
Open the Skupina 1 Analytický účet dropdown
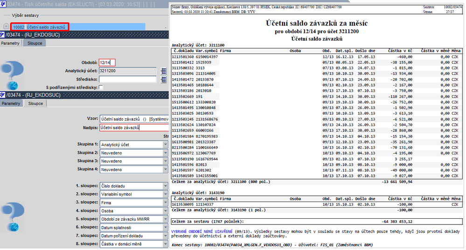(x=165, y=144)
